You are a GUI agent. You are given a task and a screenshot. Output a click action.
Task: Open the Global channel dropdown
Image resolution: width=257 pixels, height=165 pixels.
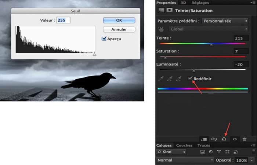pos(209,29)
